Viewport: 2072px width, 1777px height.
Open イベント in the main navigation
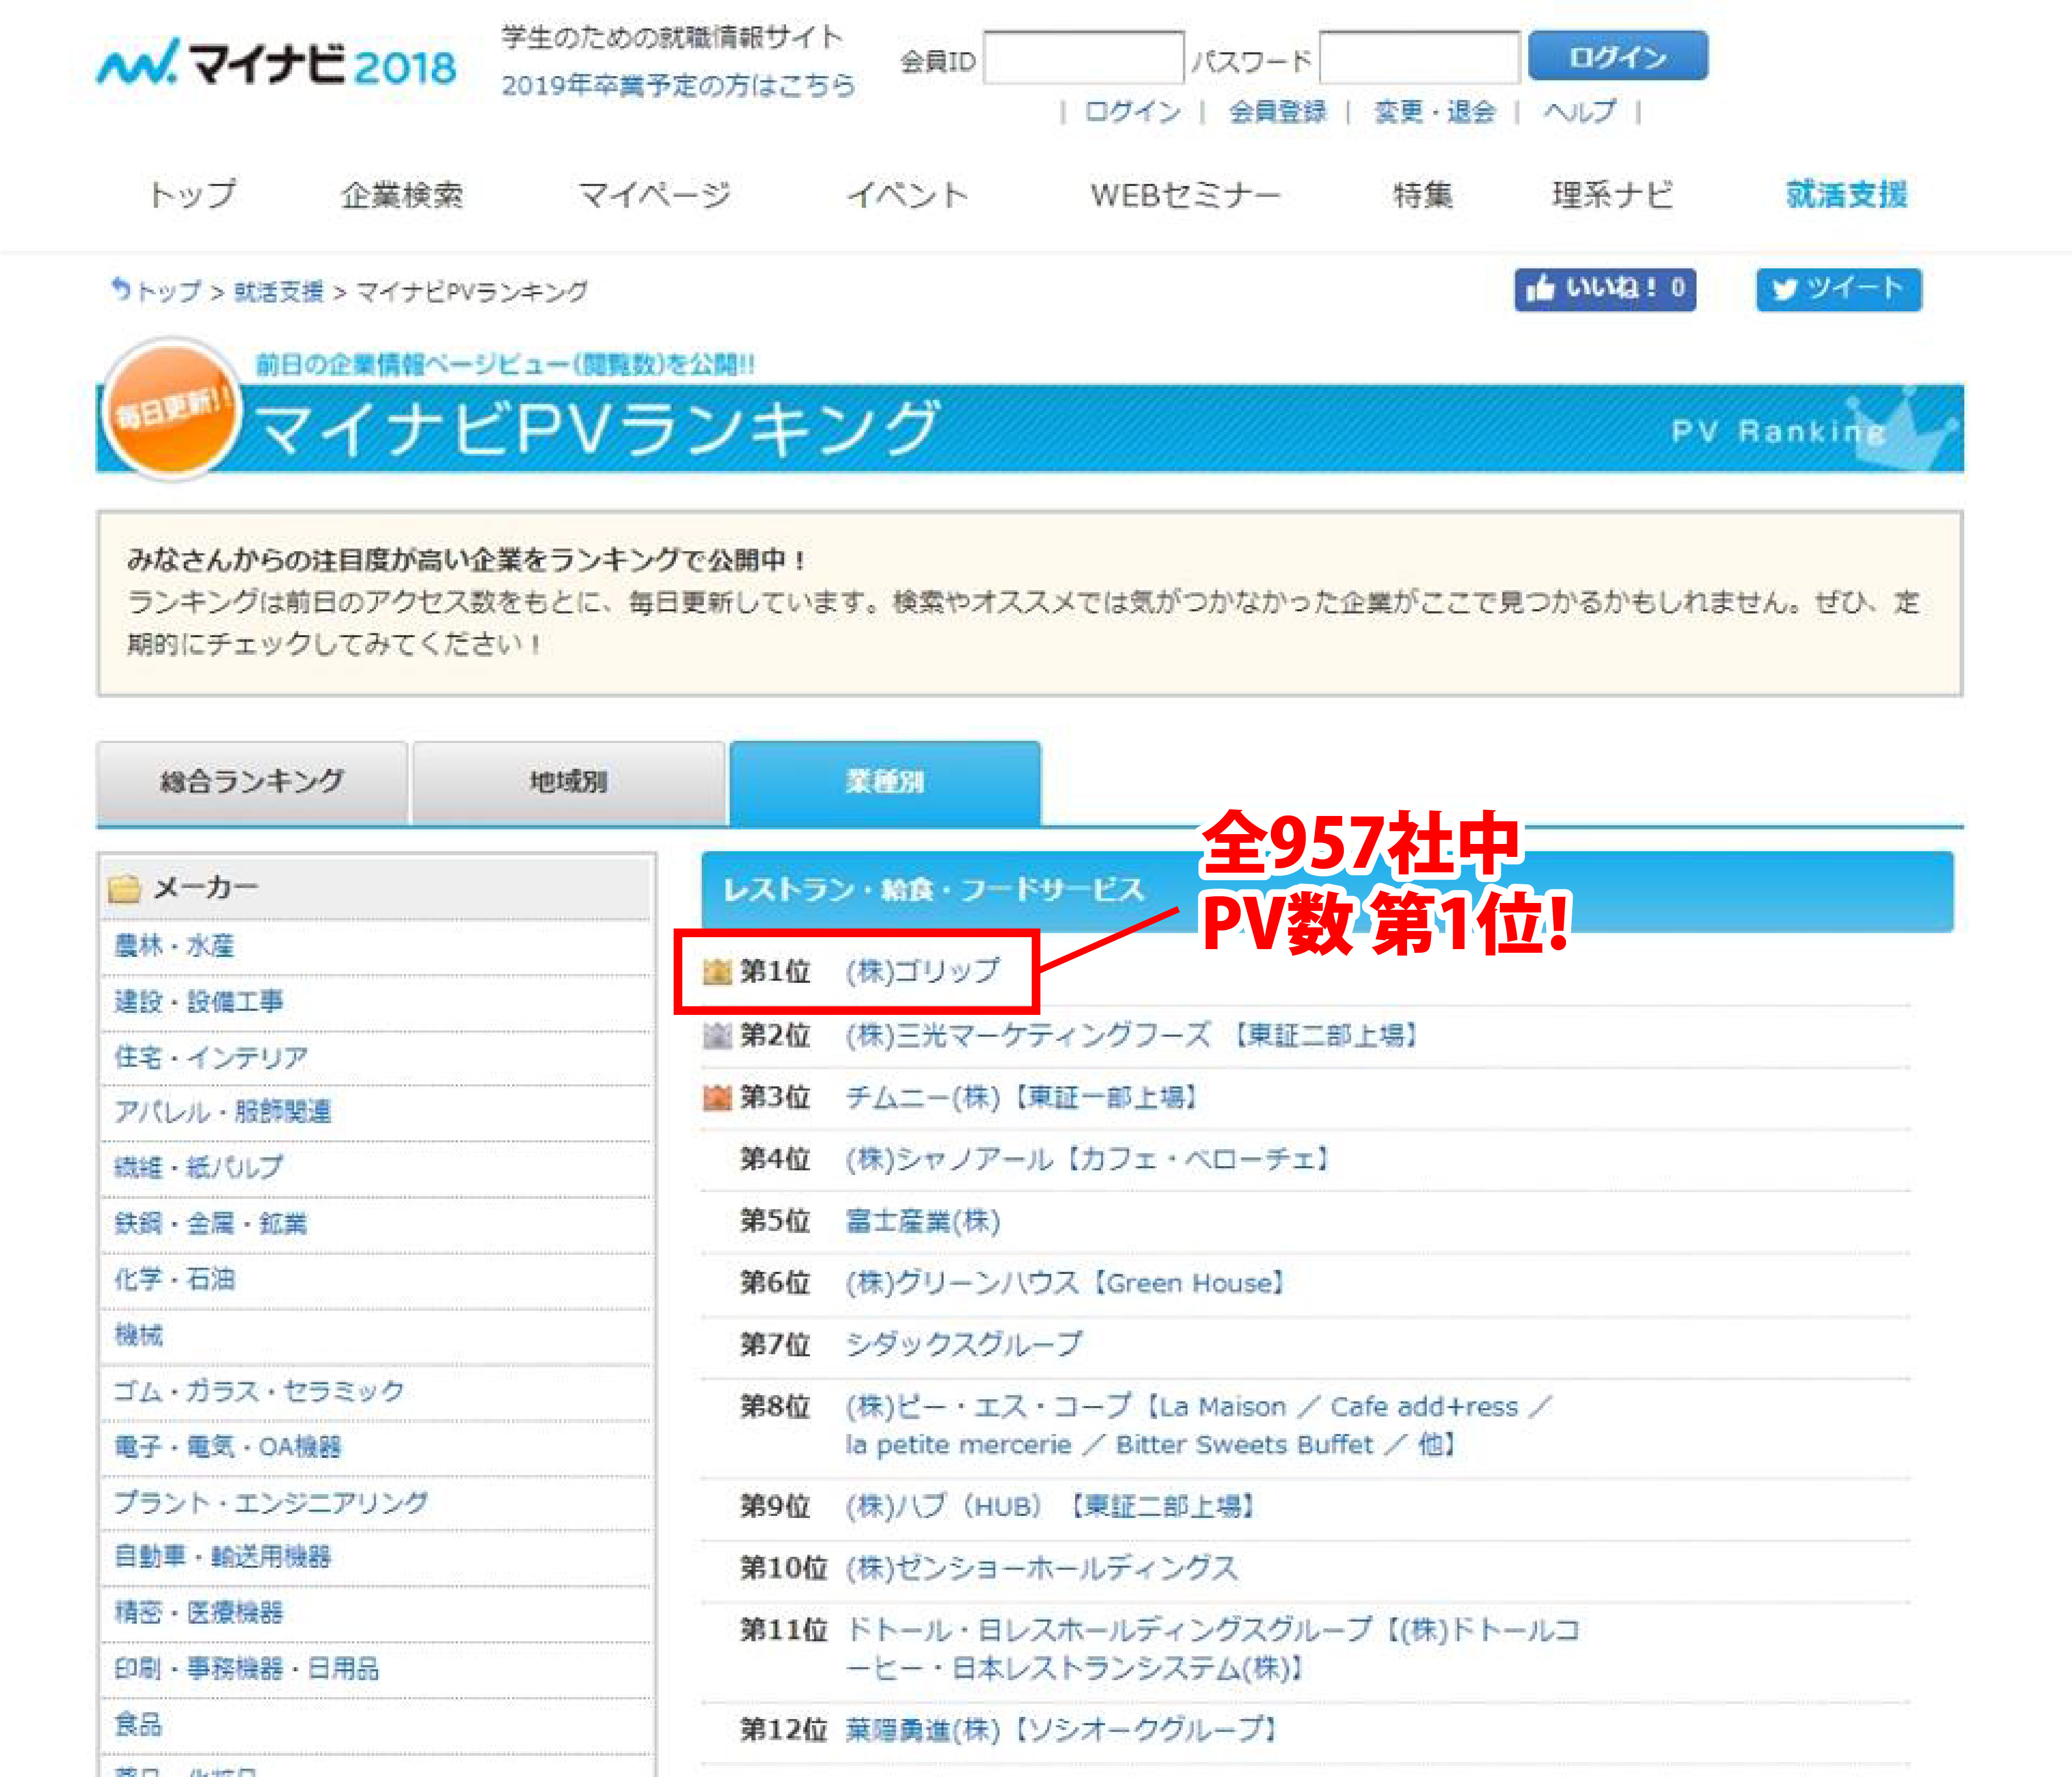[907, 194]
